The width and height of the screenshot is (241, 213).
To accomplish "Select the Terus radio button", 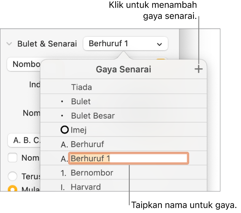I will pos(12,176).
